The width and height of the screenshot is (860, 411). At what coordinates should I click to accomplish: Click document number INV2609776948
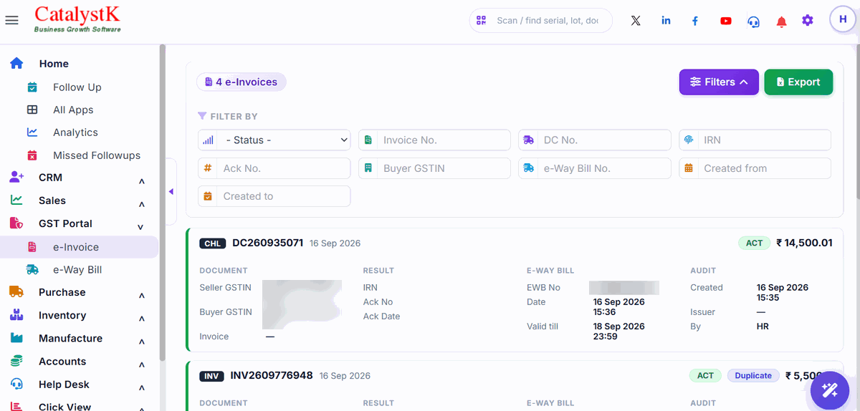click(x=272, y=375)
